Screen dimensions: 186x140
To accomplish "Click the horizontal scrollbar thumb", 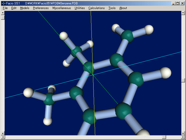I will (x=164, y=137).
